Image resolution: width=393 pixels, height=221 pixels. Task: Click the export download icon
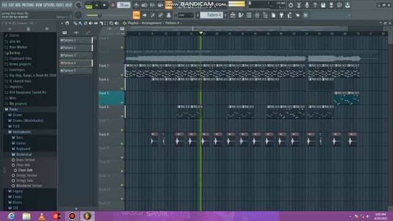point(348,5)
